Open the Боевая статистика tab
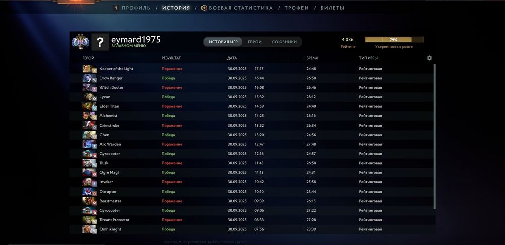 point(240,8)
